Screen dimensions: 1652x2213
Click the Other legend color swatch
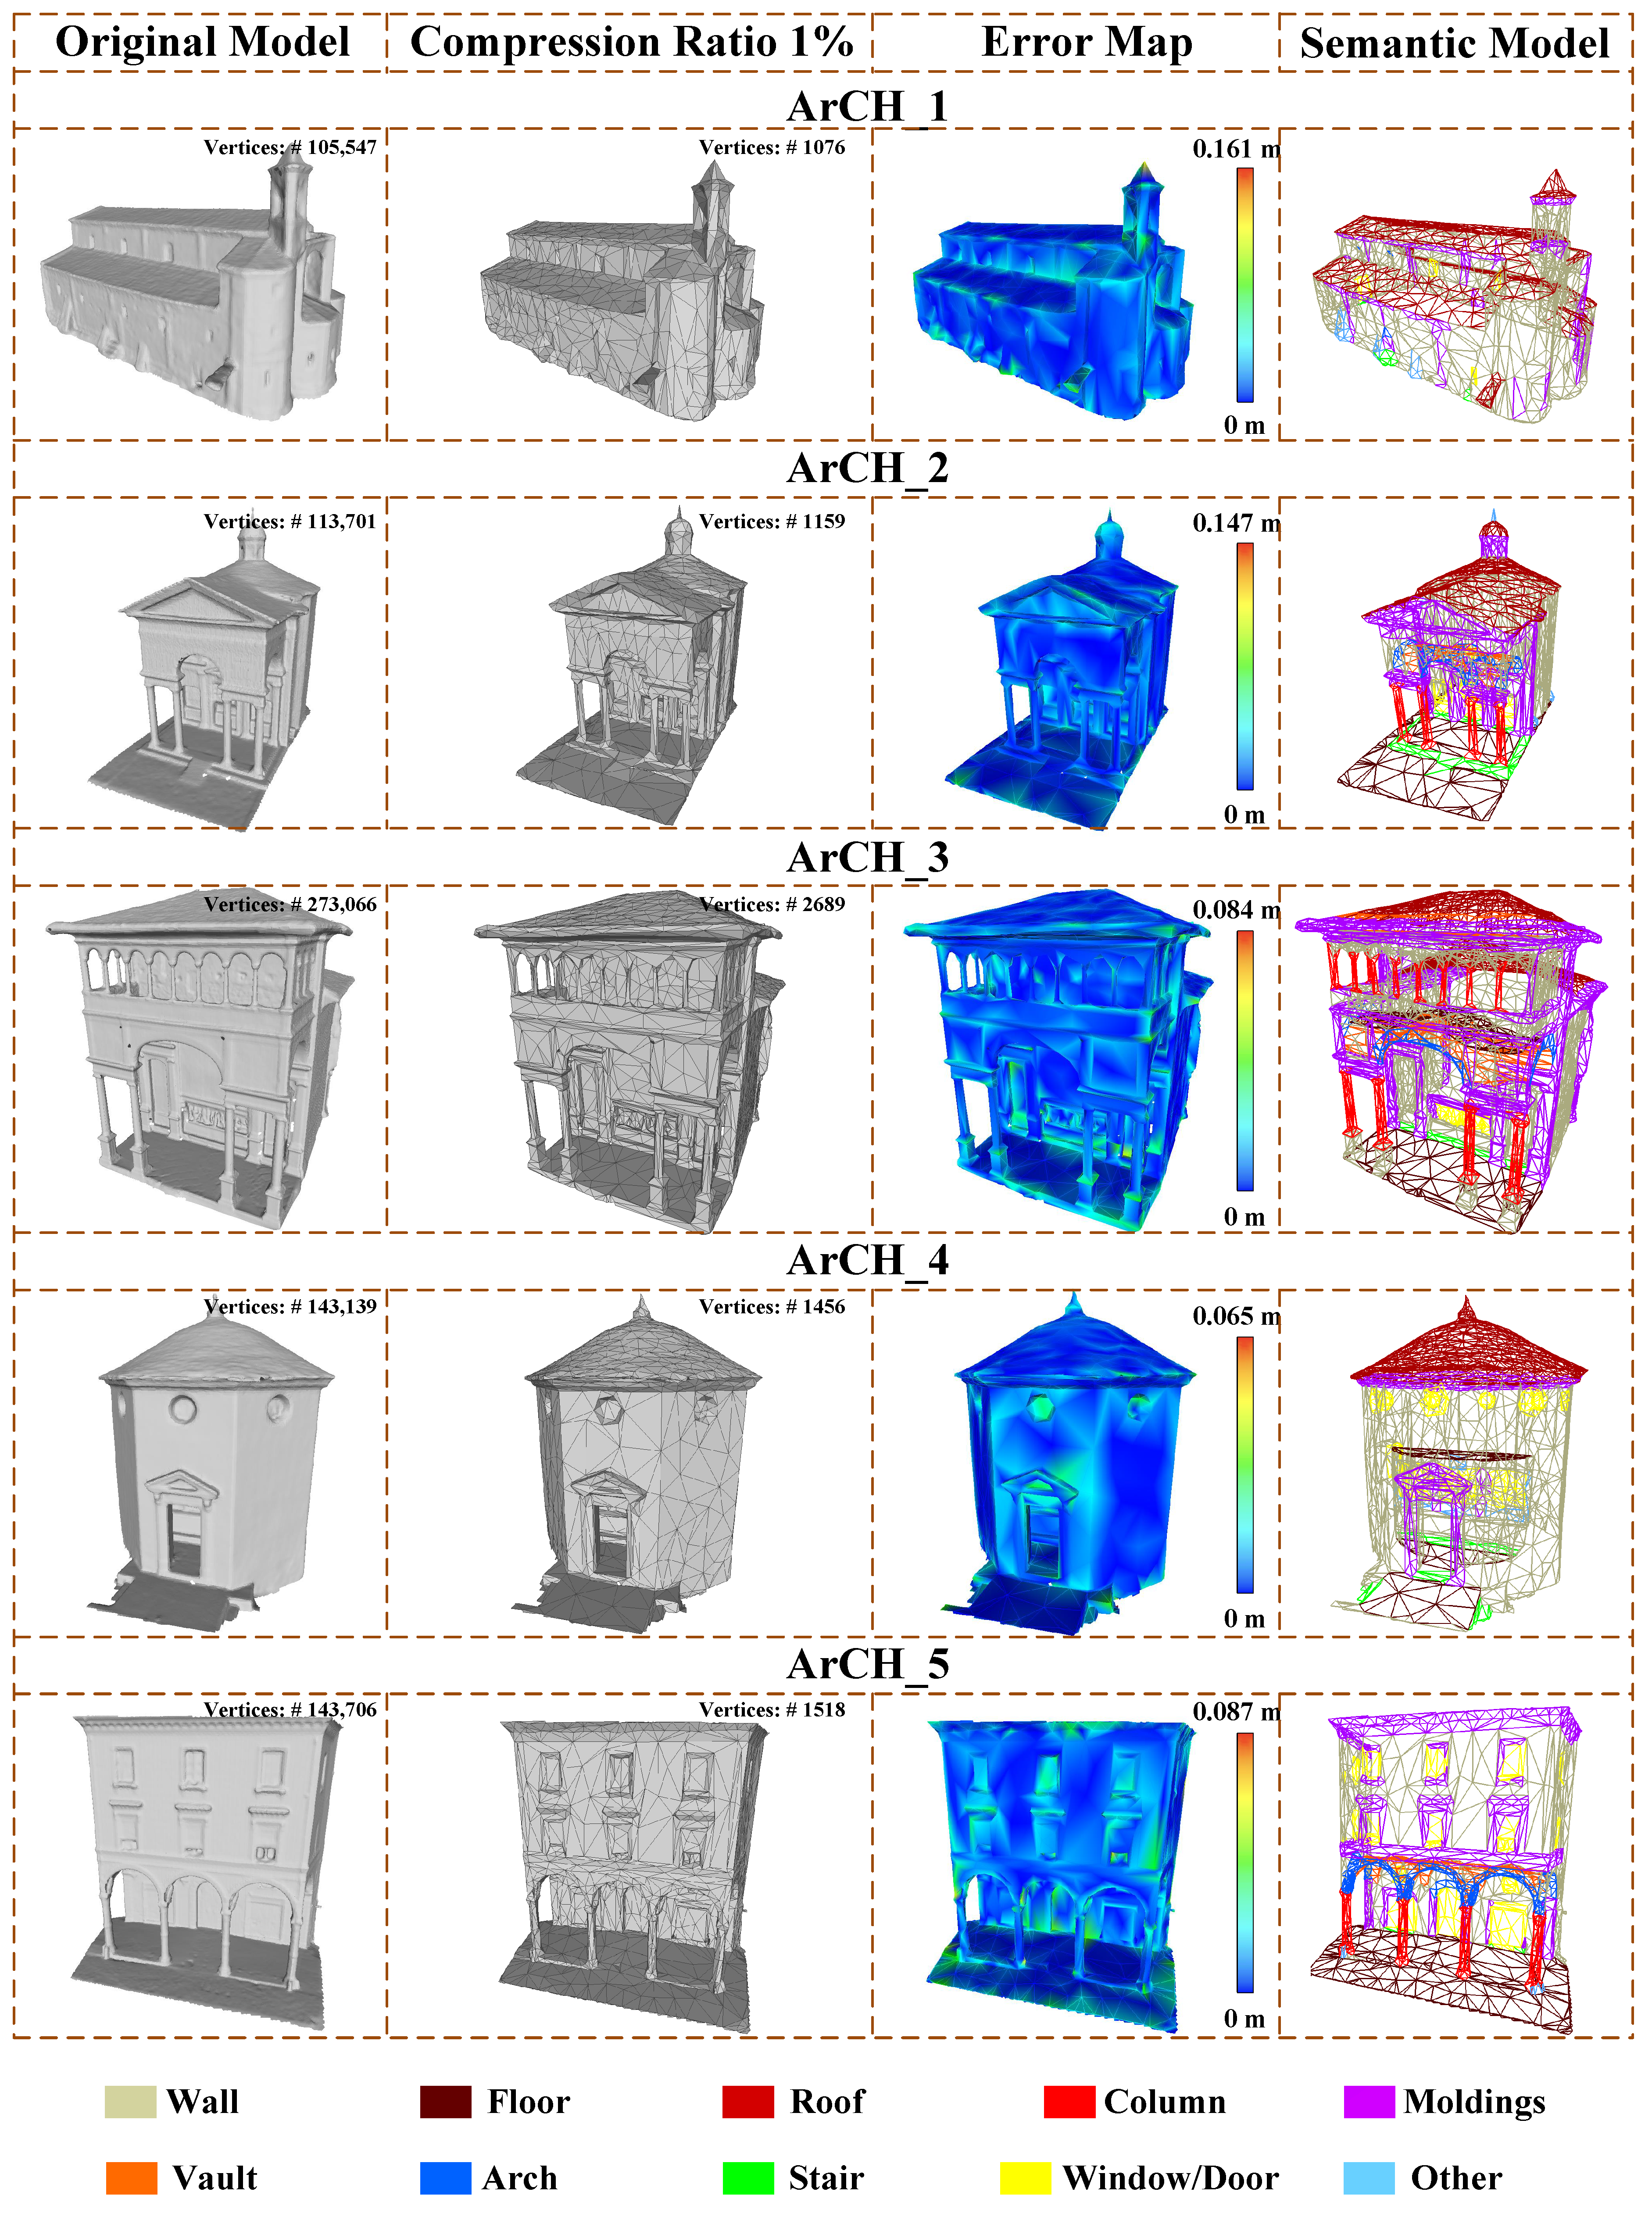(1369, 2178)
